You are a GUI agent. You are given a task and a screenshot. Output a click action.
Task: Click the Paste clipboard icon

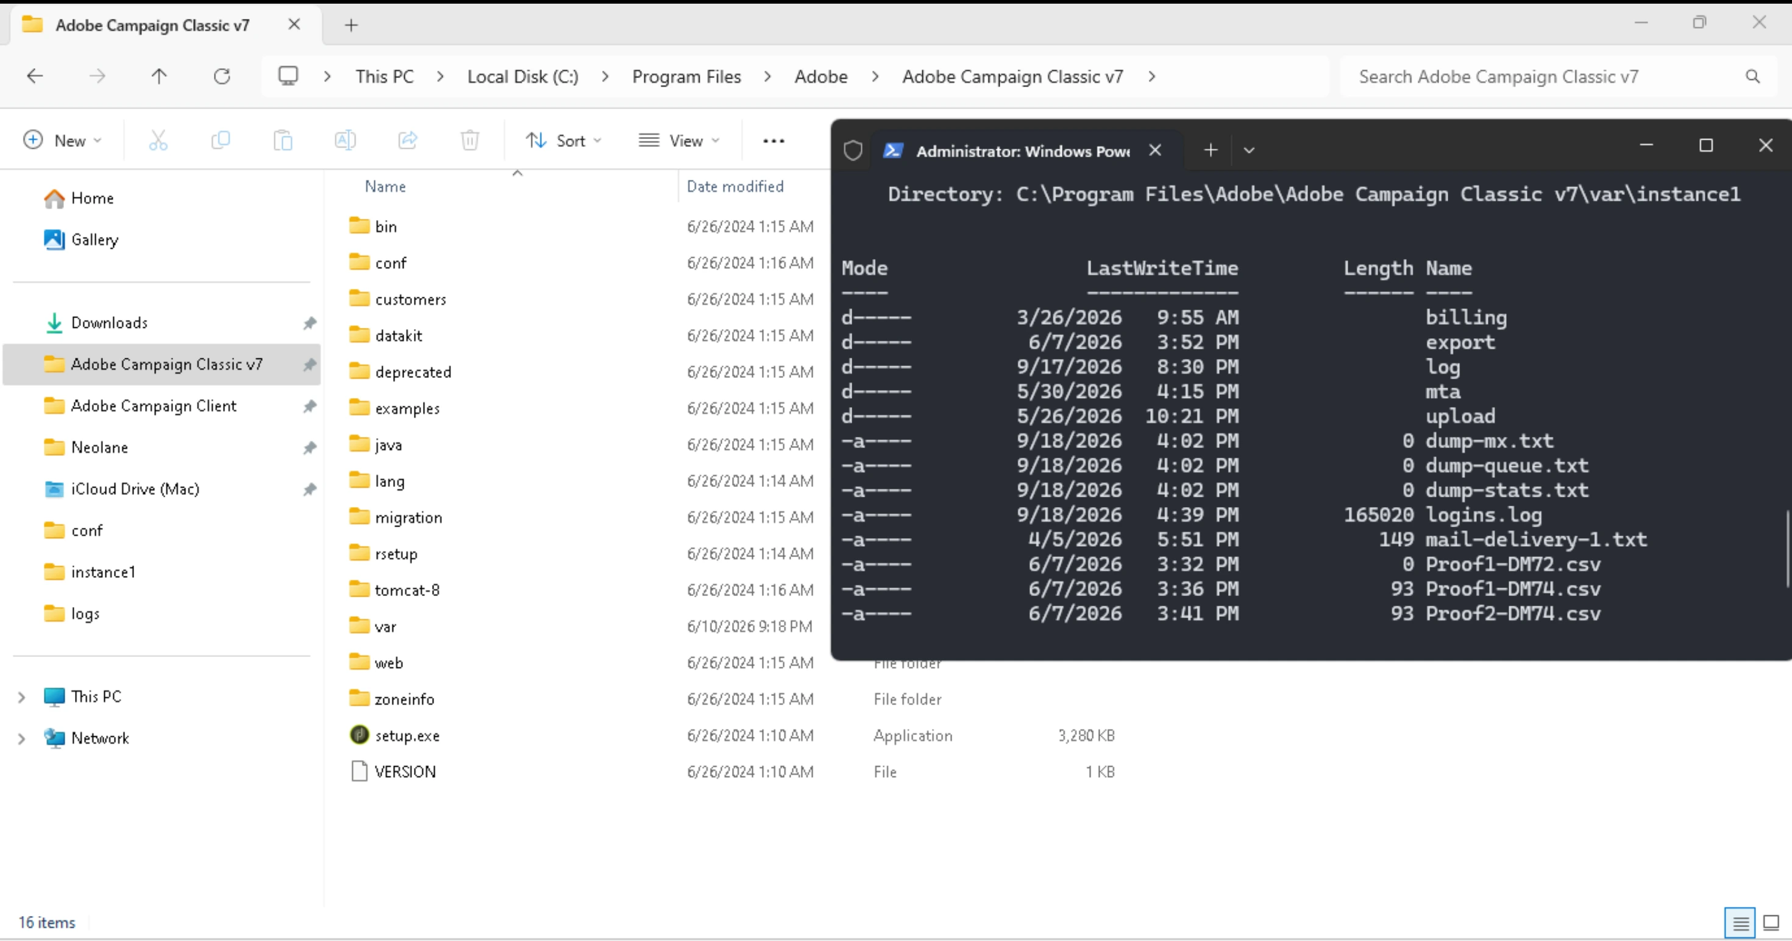click(282, 141)
